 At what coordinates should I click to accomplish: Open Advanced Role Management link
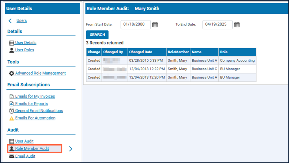(x=40, y=73)
